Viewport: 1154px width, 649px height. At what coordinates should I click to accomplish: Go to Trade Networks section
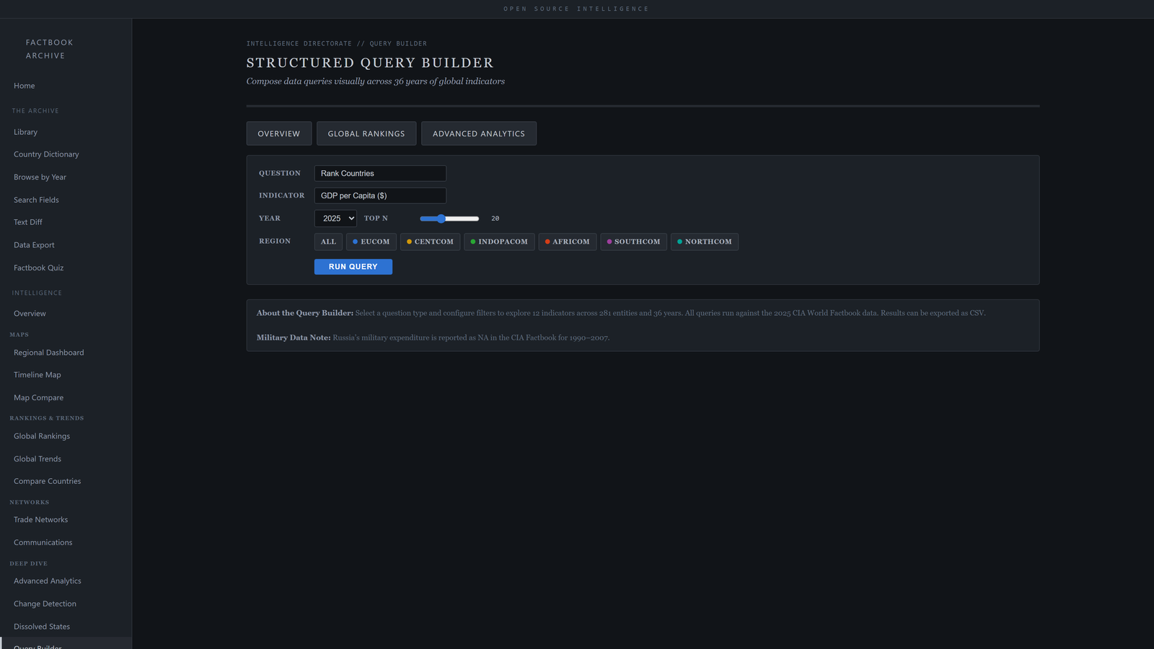(40, 519)
